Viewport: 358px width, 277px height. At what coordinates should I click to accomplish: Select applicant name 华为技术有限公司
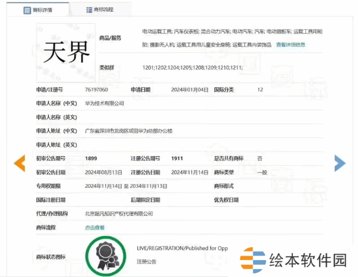(x=104, y=103)
